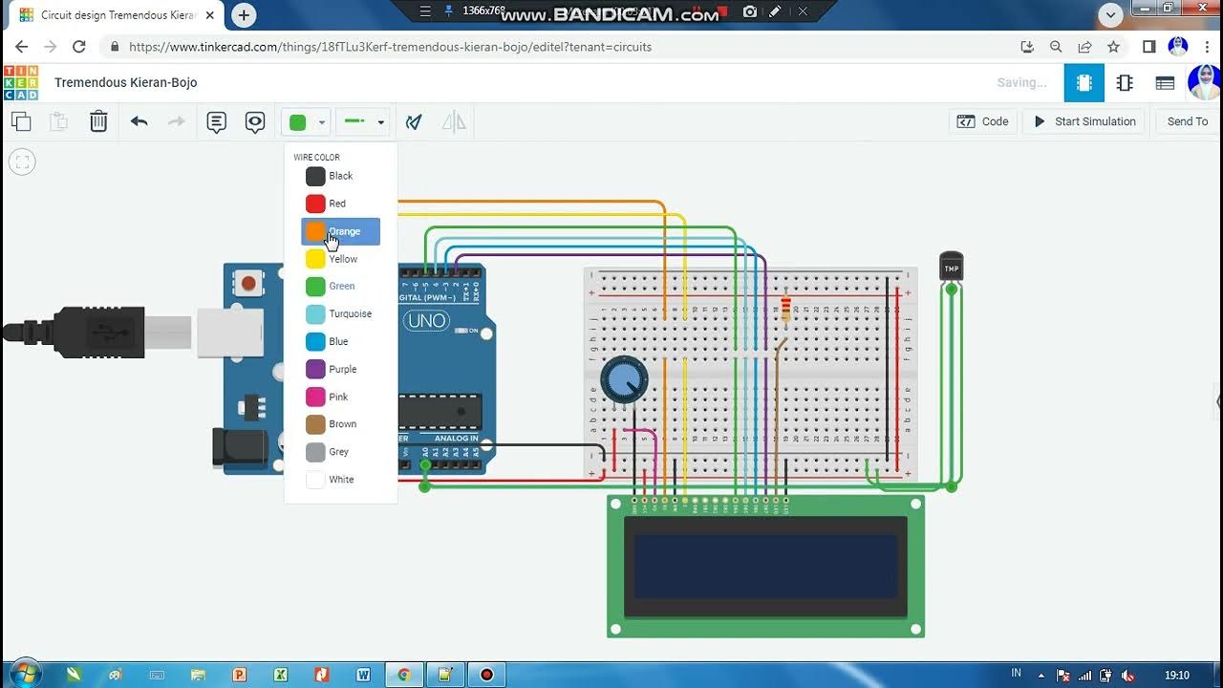This screenshot has height=688, width=1223.
Task: Open the Chrome menu three dots
Action: 1207,47
